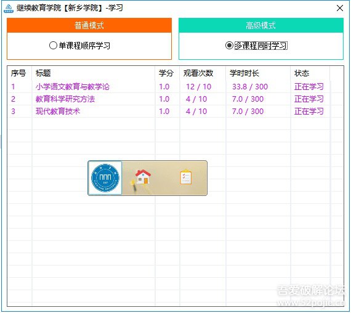Select course 教育科学研究方法
Image resolution: width=351 pixels, height=313 pixels.
coord(65,99)
